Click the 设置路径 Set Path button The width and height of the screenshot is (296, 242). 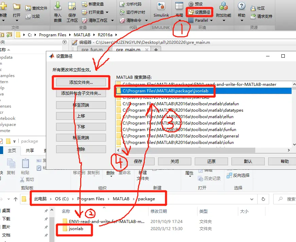(x=199, y=12)
